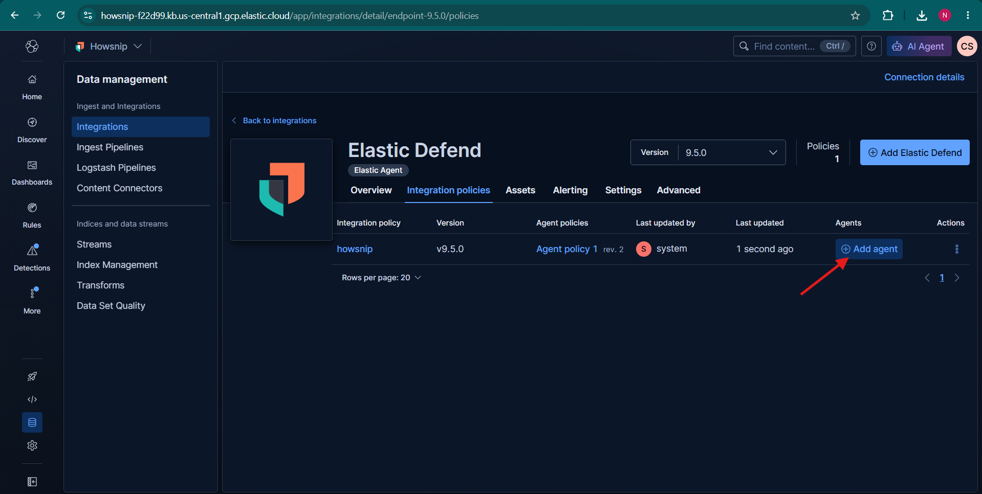This screenshot has height=494, width=982.
Task: Click the Elastic Defend logo thumbnail
Action: tap(281, 189)
